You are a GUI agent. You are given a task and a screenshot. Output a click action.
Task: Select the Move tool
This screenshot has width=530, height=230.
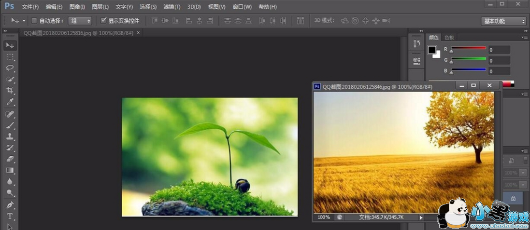click(x=10, y=45)
